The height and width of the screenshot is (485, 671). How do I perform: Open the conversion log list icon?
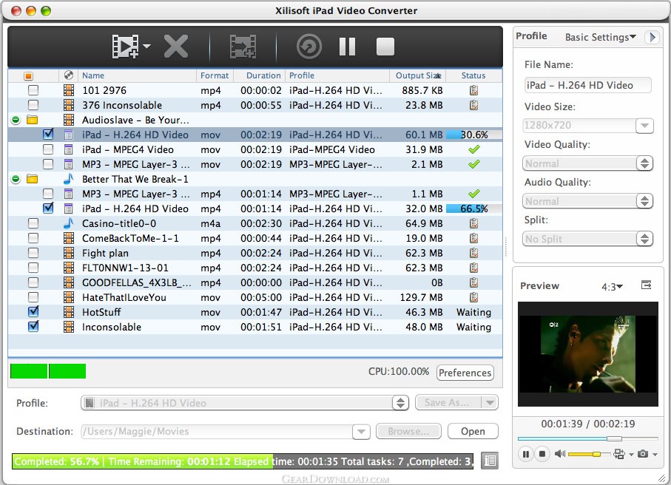point(490,461)
